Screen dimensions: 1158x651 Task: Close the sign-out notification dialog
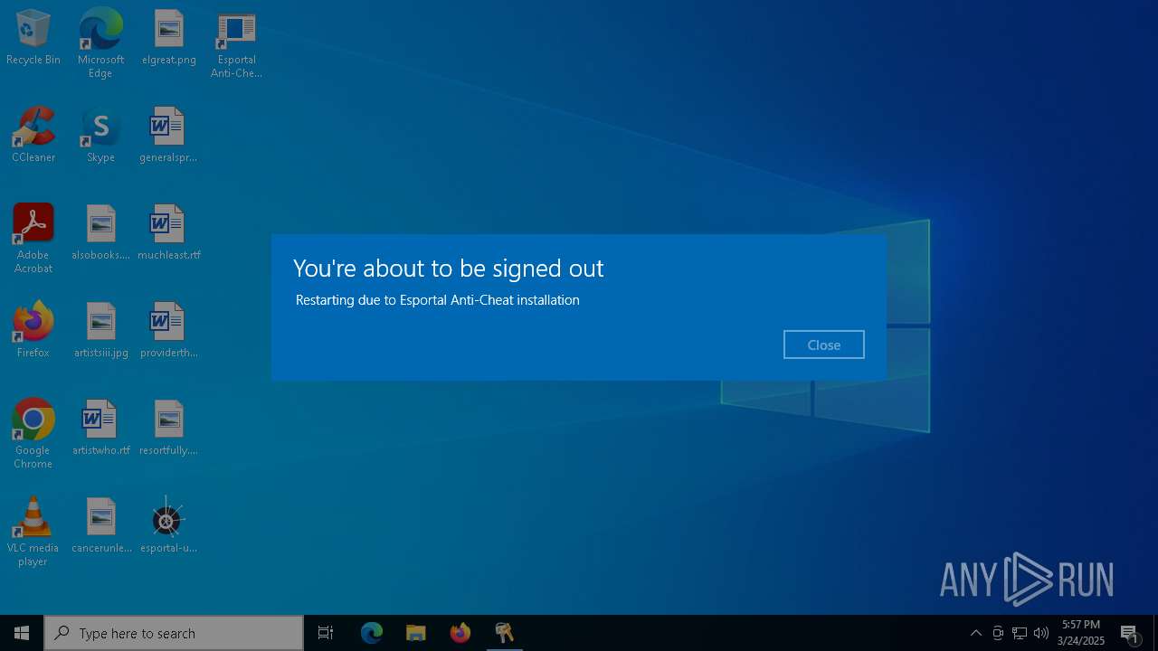point(823,344)
